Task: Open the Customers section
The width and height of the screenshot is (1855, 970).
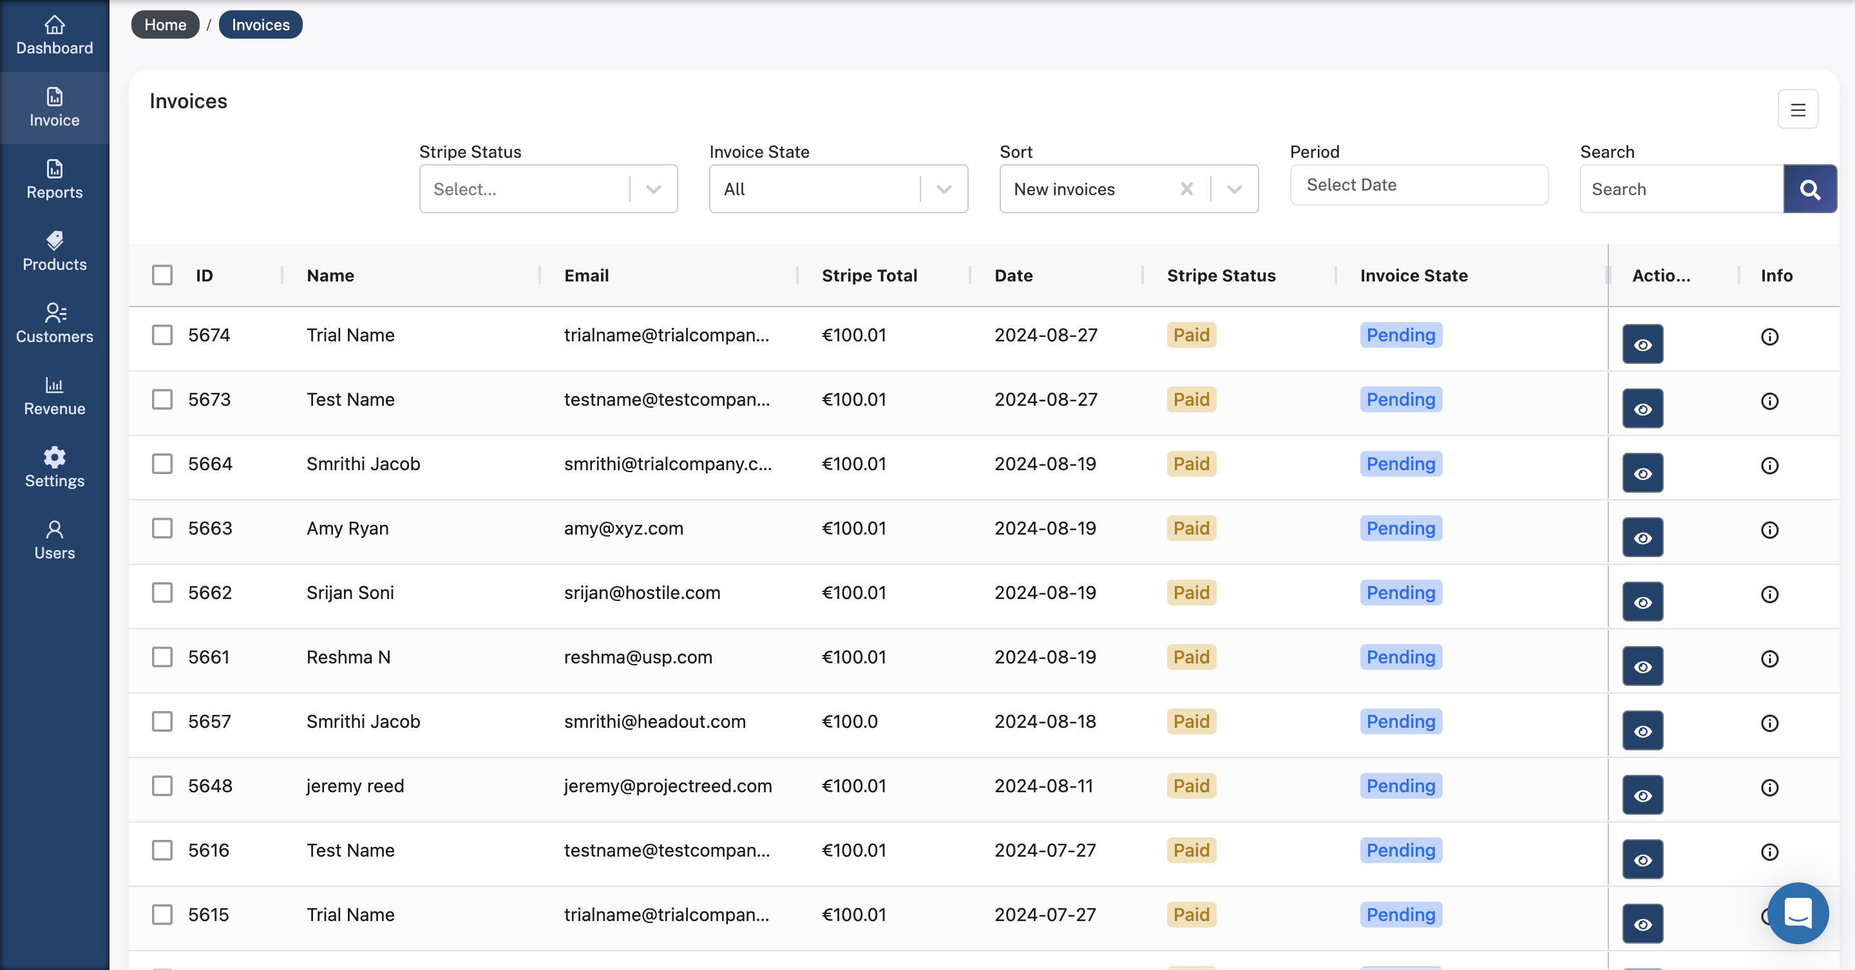Action: (x=54, y=323)
